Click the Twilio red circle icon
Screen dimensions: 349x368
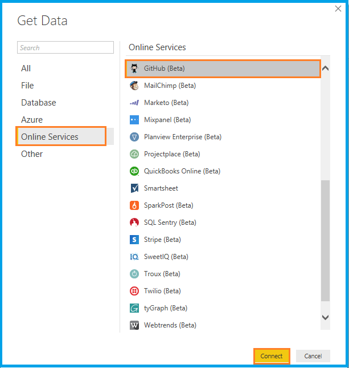click(x=134, y=291)
